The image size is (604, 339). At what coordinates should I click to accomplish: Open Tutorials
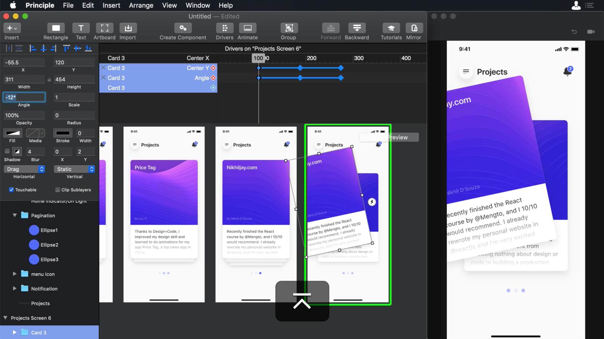(x=391, y=28)
